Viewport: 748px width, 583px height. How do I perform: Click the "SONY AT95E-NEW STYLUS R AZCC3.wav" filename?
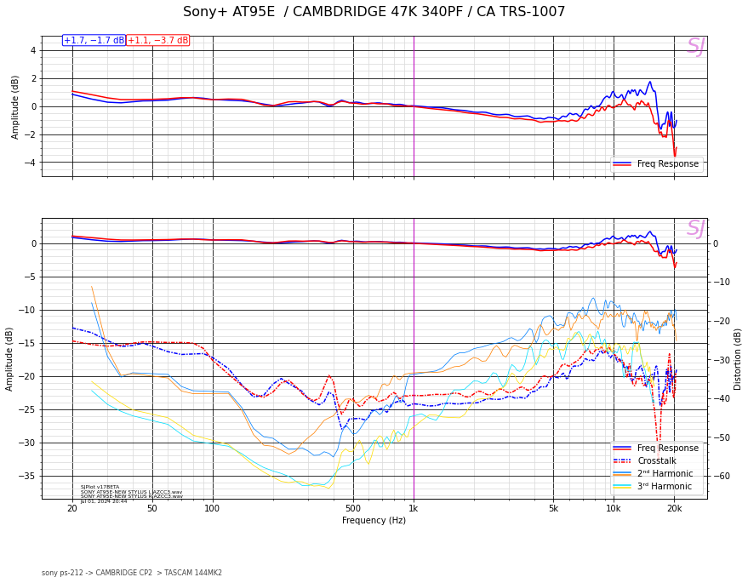coord(132,496)
